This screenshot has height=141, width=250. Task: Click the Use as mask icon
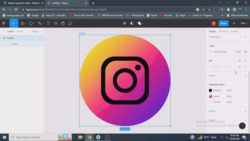tap(132, 23)
